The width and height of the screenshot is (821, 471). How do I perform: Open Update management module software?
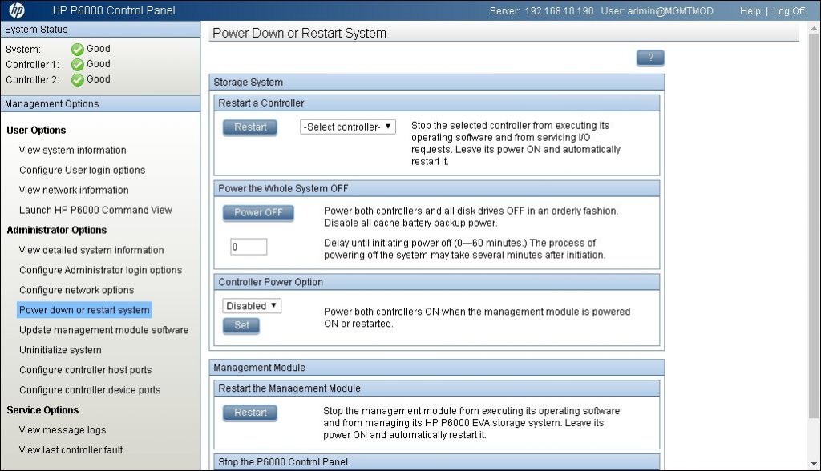(x=103, y=330)
